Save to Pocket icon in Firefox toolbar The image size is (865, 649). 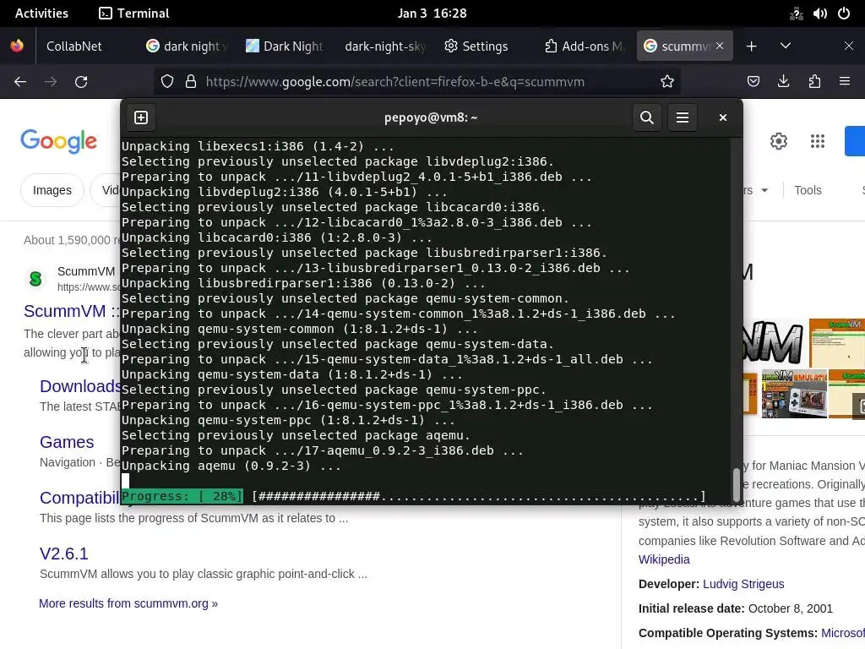coord(753,82)
